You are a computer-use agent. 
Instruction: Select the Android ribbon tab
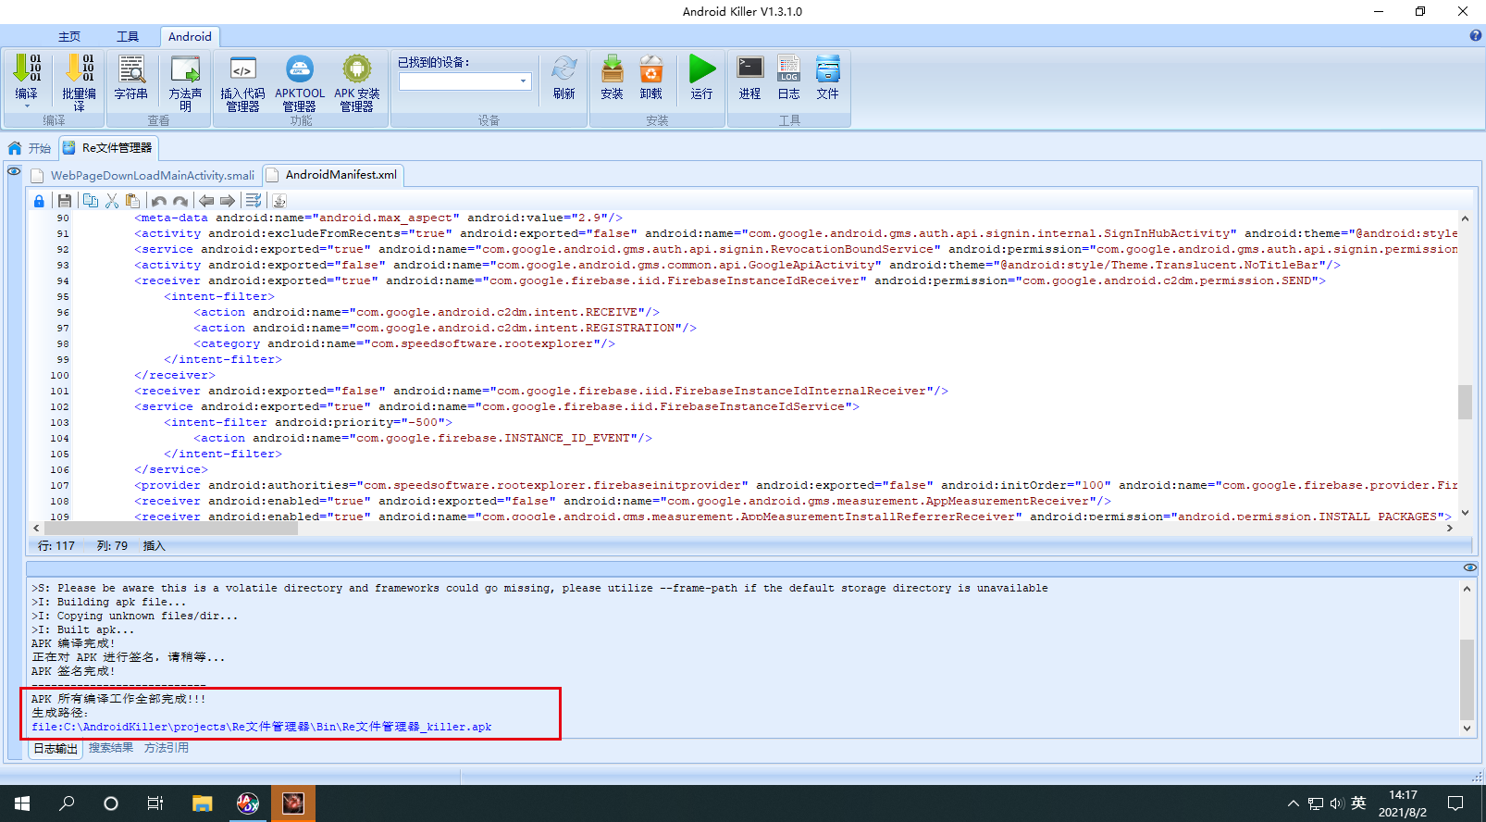[x=190, y=37]
